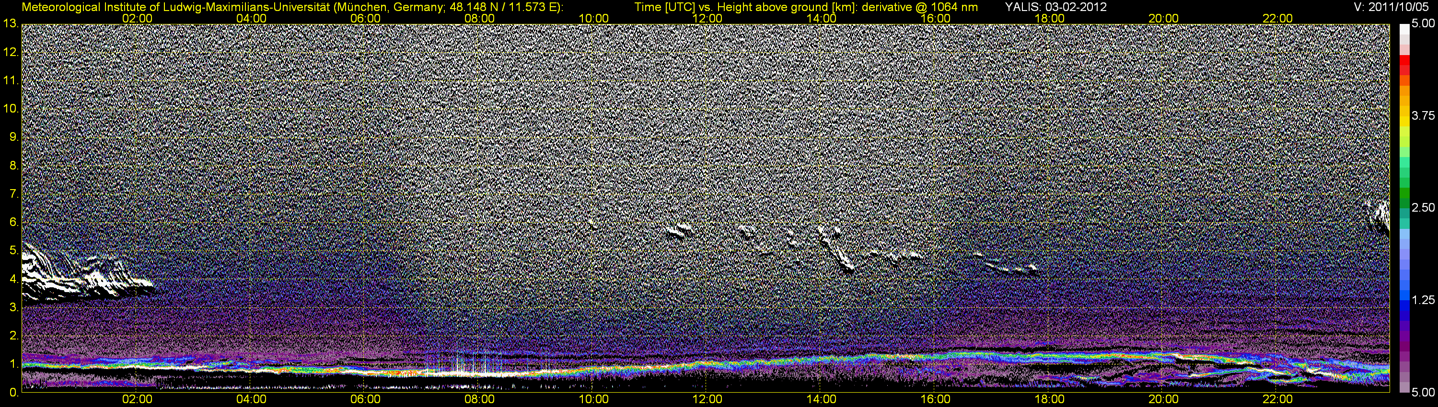The width and height of the screenshot is (1438, 407).
Task: Click the 2 km label on the height axis
Action: [x=14, y=336]
